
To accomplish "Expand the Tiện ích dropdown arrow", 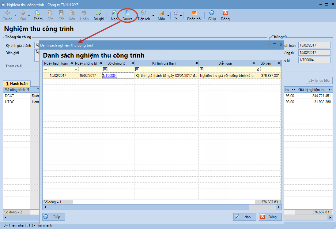I will point(153,15).
